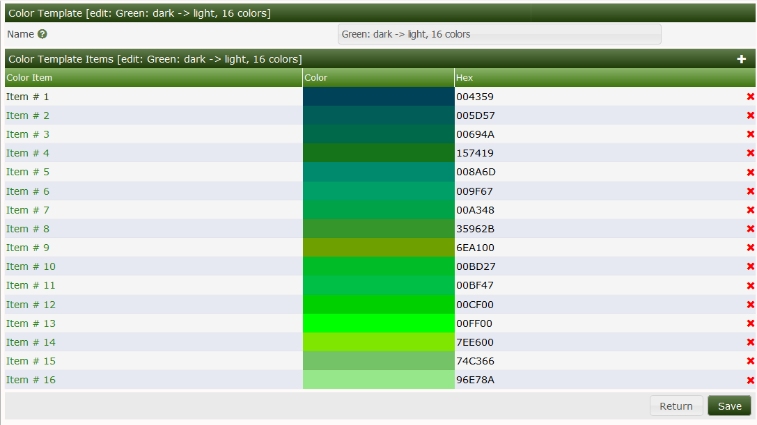Screen dimensions: 757x425
Task: Click the help icon next to Name
Action: click(42, 34)
